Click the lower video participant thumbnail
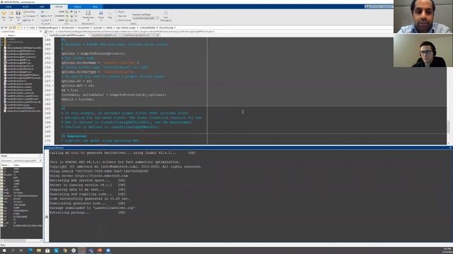This screenshot has width=453, height=254. [x=423, y=50]
